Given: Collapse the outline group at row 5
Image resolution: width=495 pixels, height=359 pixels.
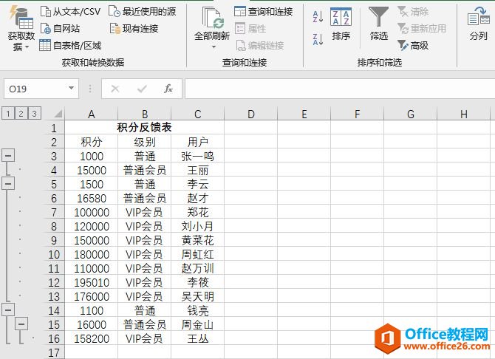Looking at the screenshot, I should 8,183.
